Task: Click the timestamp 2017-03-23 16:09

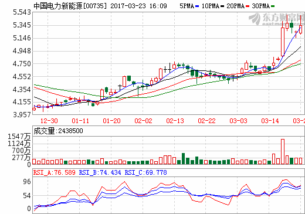Action: 138,6
